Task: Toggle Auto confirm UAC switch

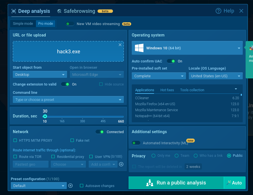Action: click(171, 61)
